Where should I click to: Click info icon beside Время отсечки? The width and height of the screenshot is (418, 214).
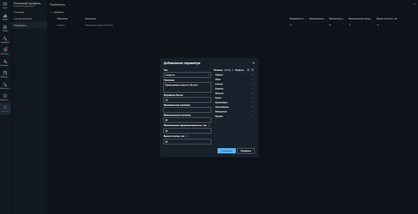[187, 136]
